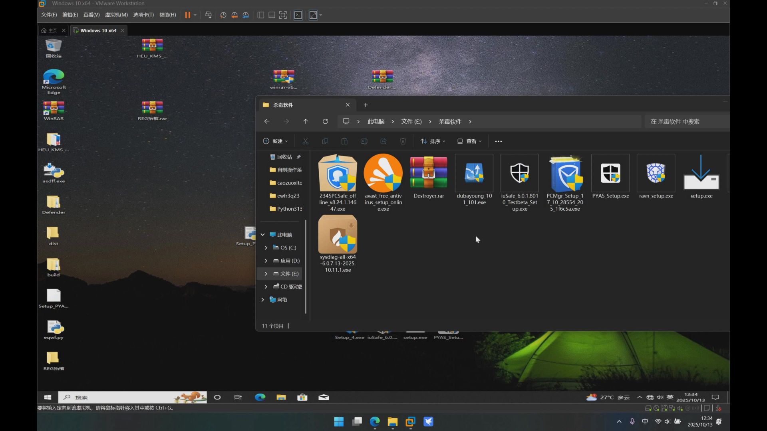
Task: Click the navigation pane vertical scrollbar
Action: pyautogui.click(x=306, y=266)
